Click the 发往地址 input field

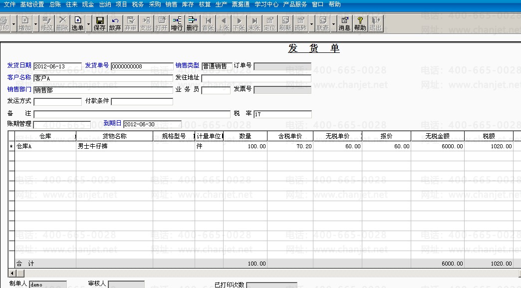(x=256, y=78)
